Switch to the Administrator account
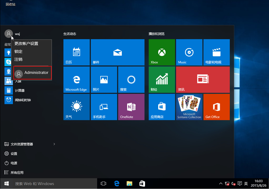 pos(32,73)
